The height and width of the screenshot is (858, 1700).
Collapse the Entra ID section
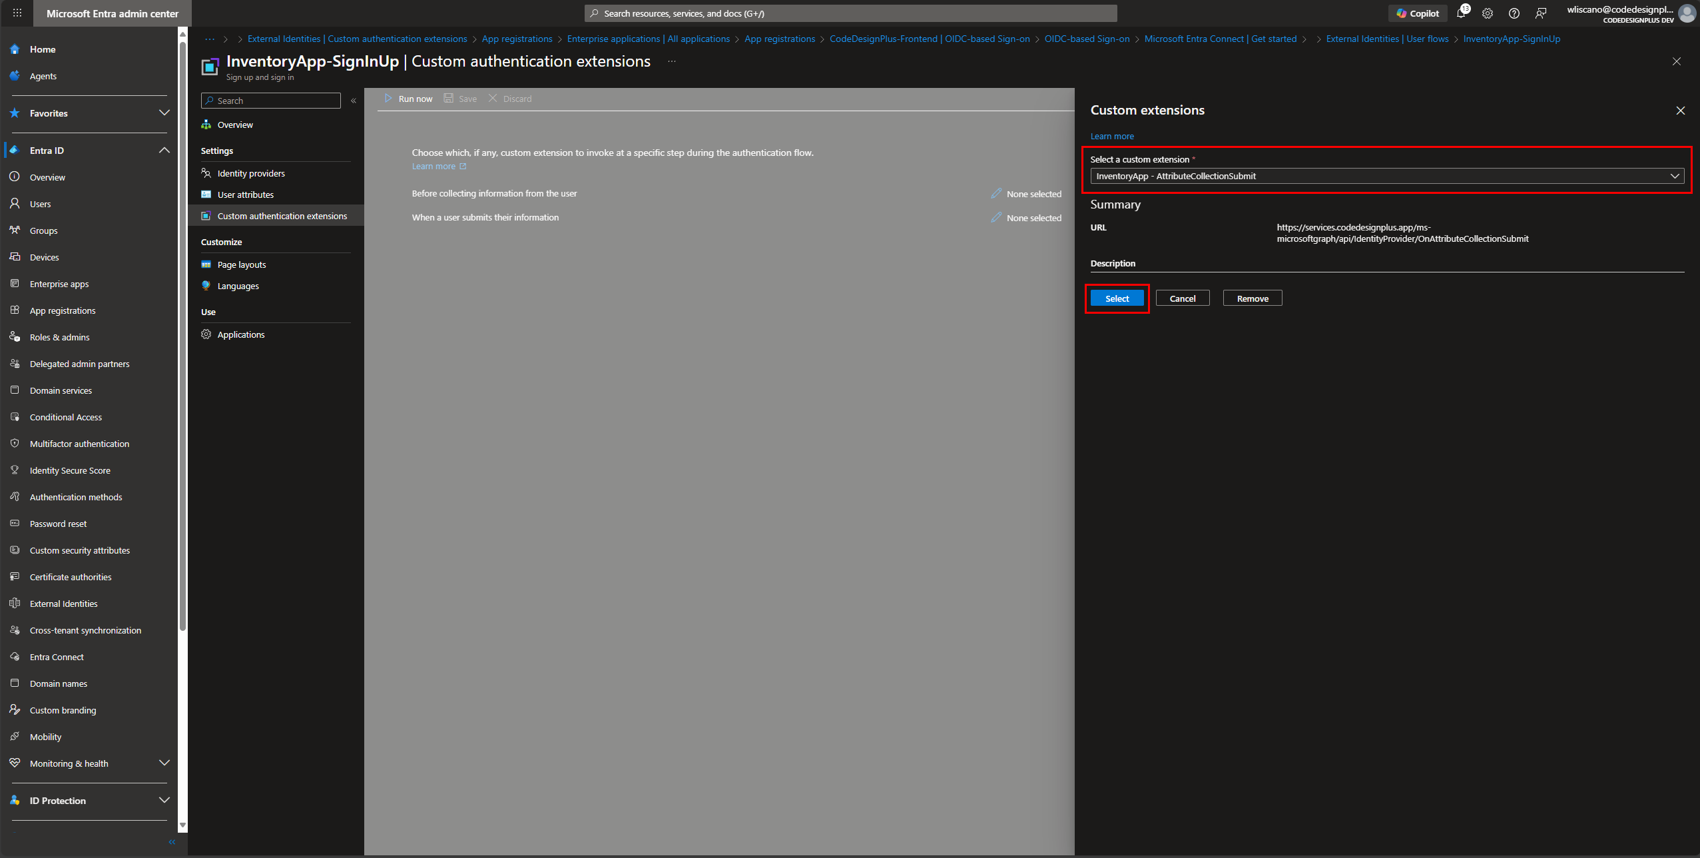pos(164,150)
